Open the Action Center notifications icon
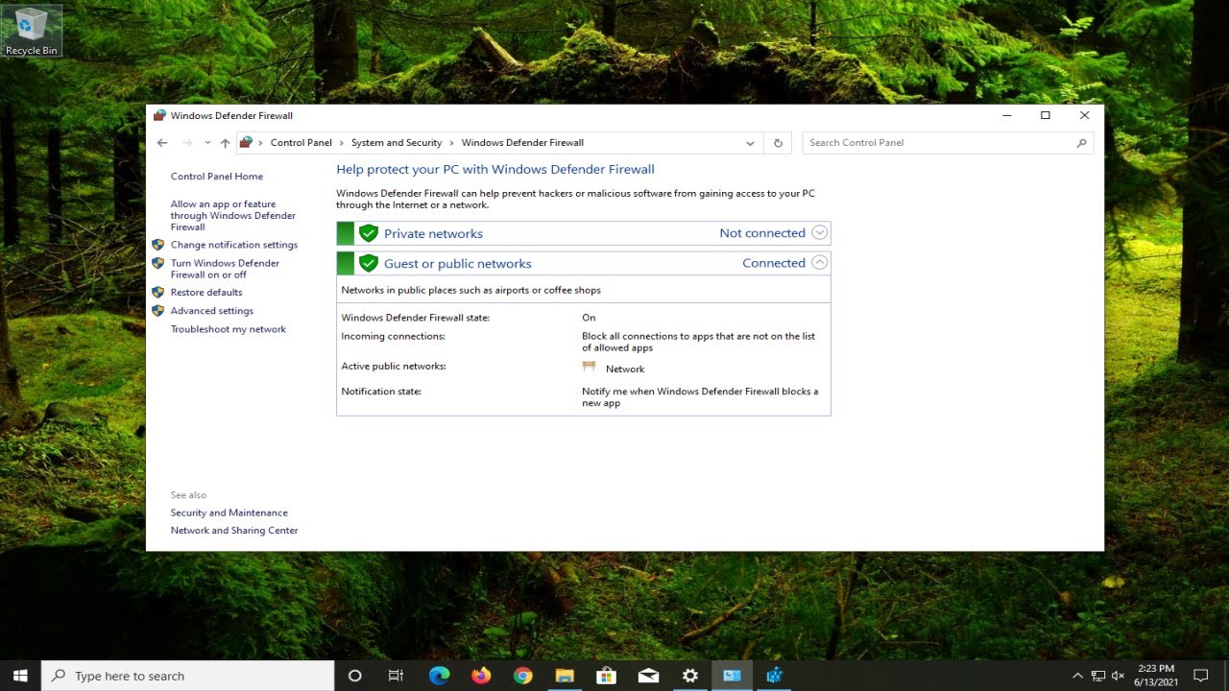Viewport: 1229px width, 691px height. (x=1200, y=676)
